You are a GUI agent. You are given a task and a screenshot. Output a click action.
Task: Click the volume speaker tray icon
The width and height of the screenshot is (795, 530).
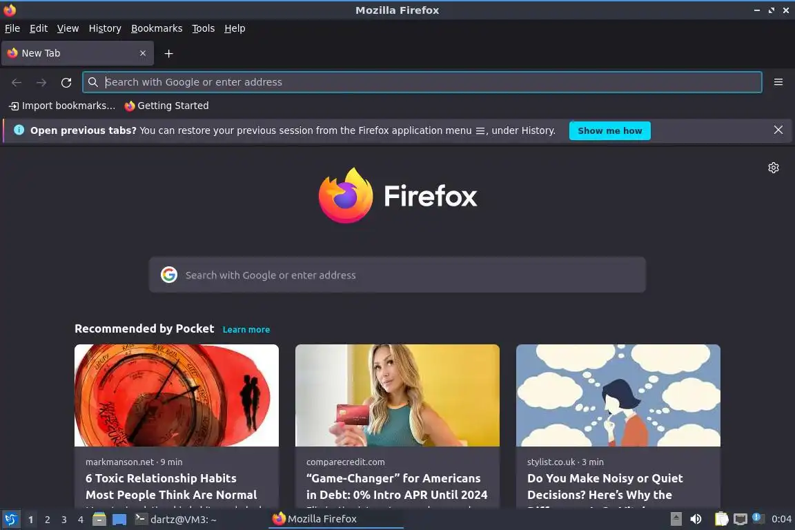696,519
